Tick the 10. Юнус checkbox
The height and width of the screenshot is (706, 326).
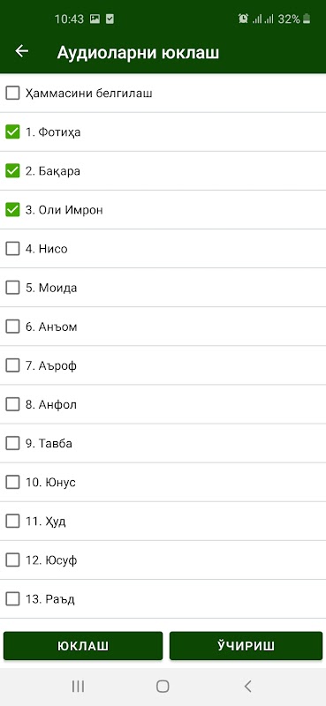(12, 482)
